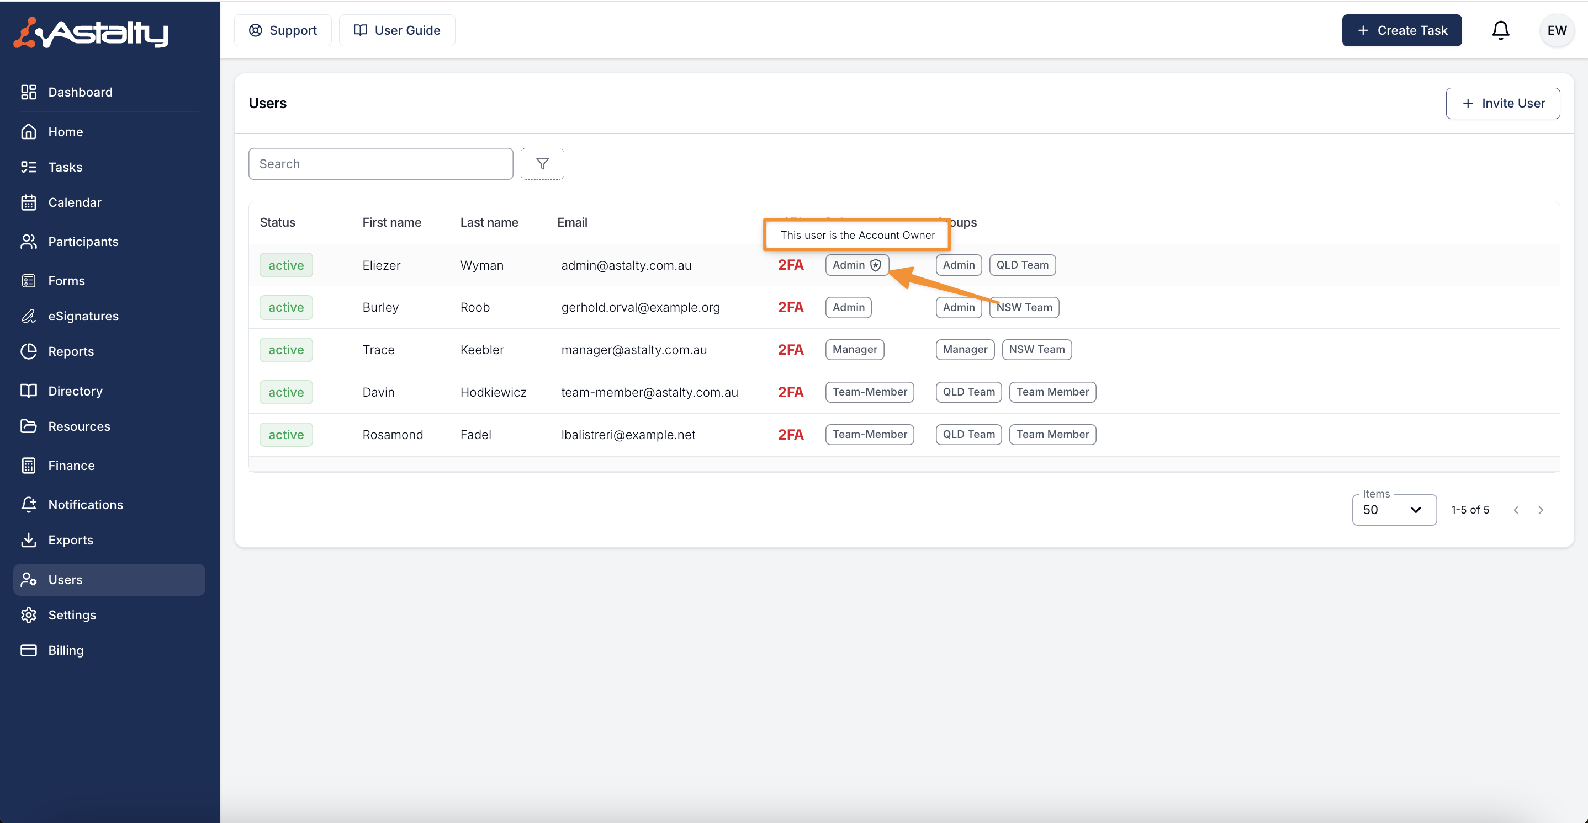Open Exports in the sidebar
Screen dimensions: 1588x823
(x=70, y=539)
